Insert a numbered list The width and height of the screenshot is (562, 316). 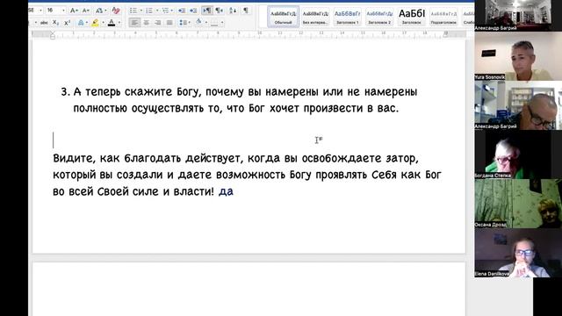pyautogui.click(x=149, y=11)
